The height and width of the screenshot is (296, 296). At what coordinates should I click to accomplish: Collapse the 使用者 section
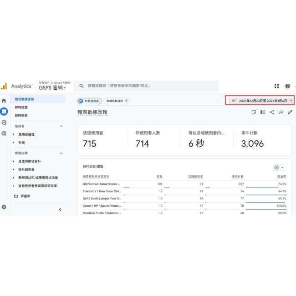coord(61,126)
